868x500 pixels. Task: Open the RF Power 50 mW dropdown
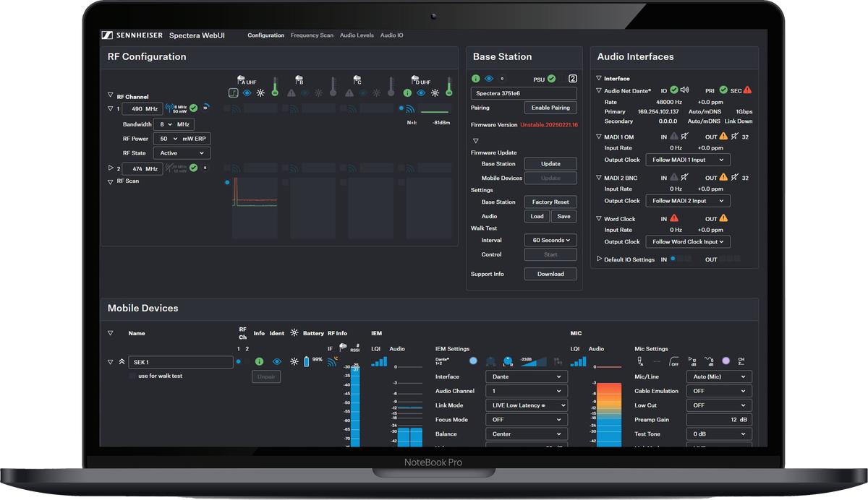pos(182,139)
